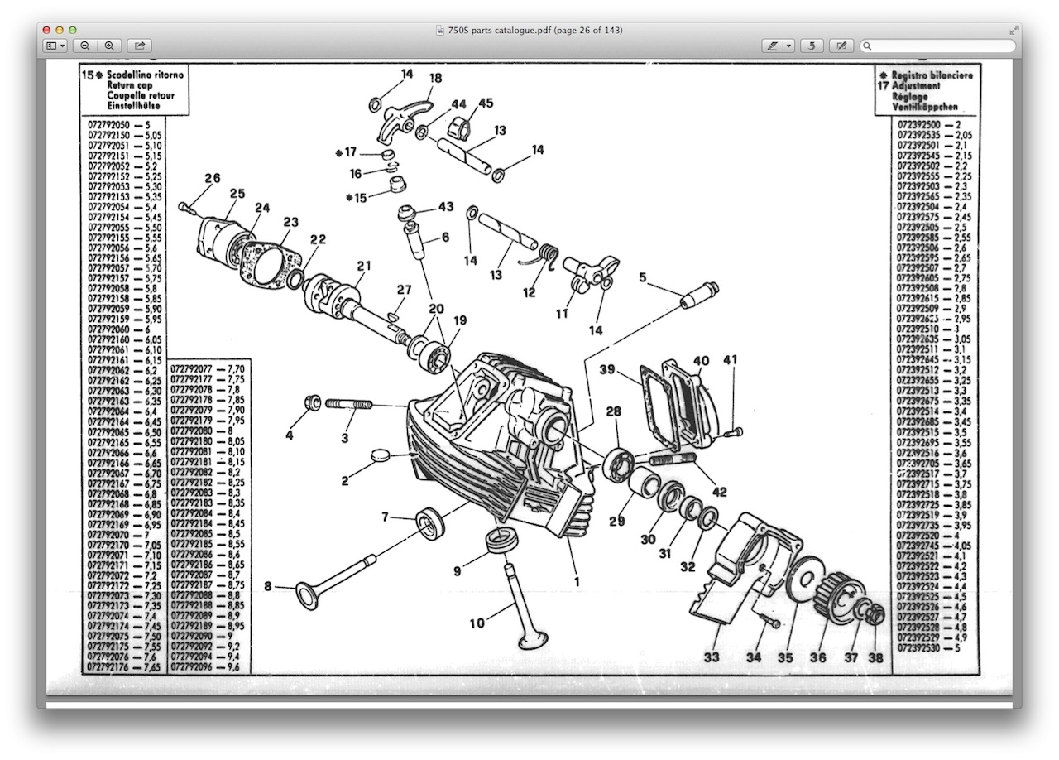
Task: Click part label 21 on the camshaft
Action: [x=364, y=266]
